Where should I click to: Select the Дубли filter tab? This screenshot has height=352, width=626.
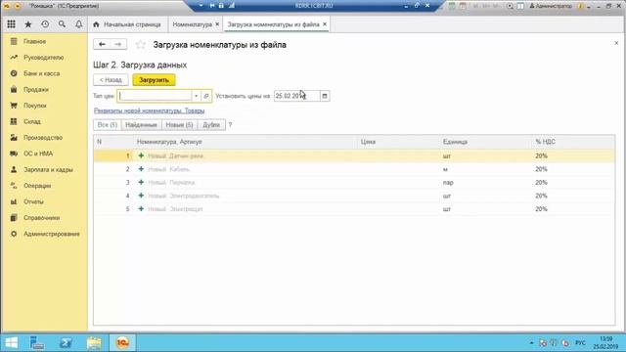coord(211,125)
